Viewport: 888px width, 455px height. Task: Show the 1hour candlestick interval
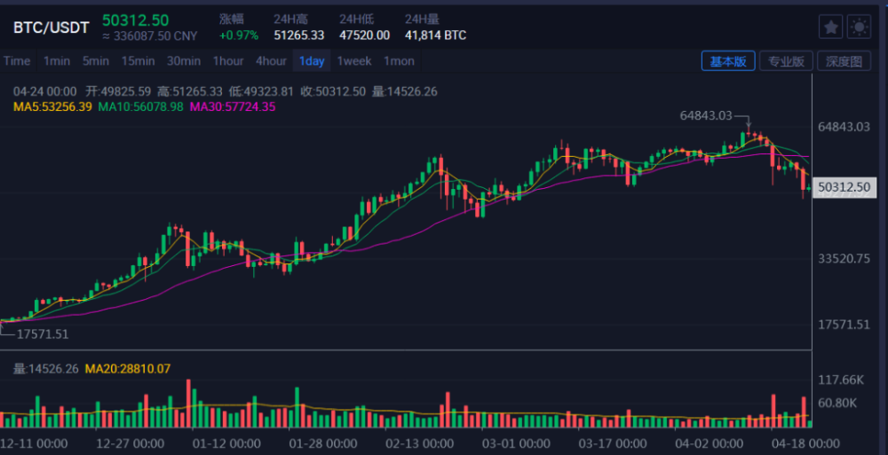(227, 61)
